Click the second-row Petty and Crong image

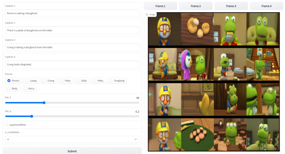(197, 64)
